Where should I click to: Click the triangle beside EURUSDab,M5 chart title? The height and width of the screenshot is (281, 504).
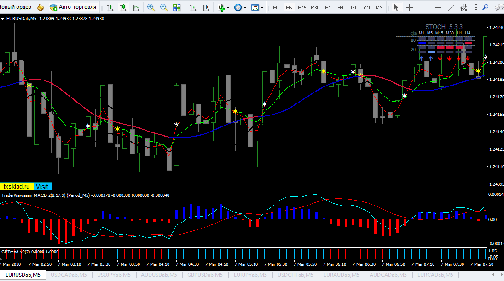3,19
